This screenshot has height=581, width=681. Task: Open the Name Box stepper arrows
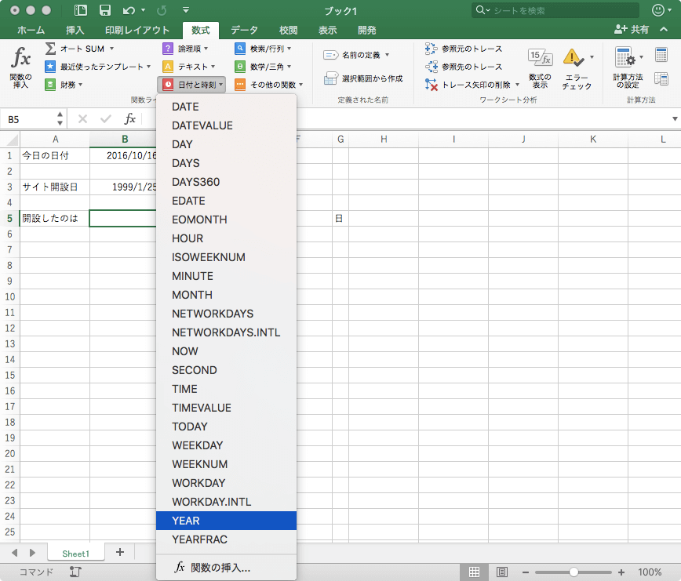[x=60, y=119]
